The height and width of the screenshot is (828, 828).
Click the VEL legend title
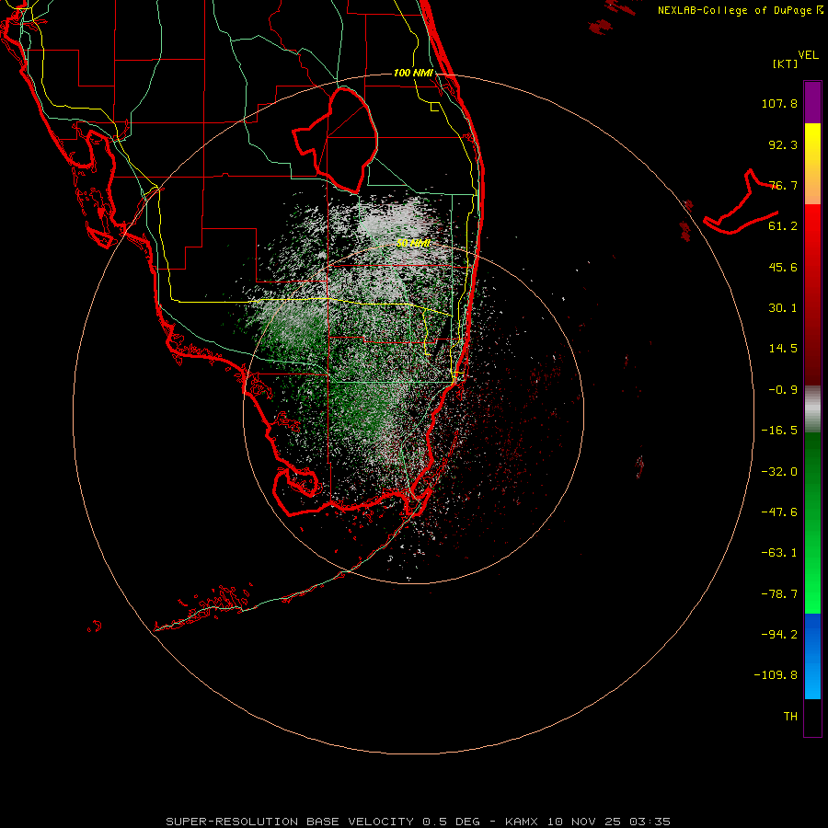point(808,55)
